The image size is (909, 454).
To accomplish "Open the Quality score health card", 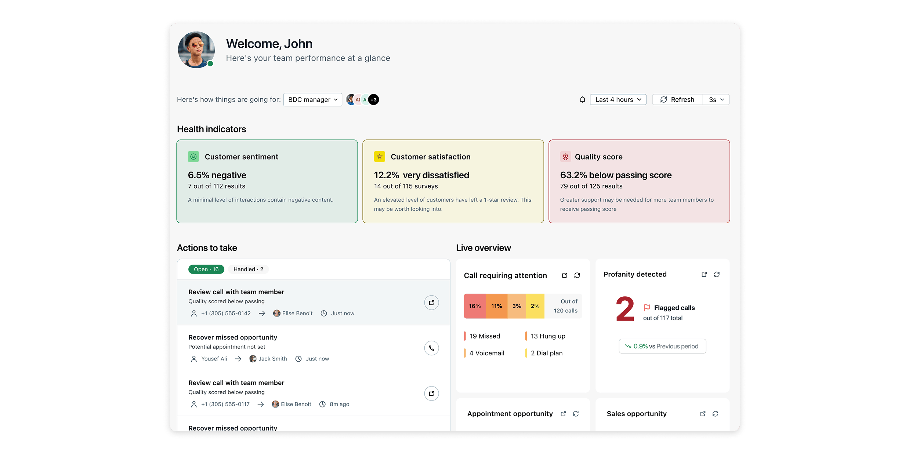I will [639, 181].
